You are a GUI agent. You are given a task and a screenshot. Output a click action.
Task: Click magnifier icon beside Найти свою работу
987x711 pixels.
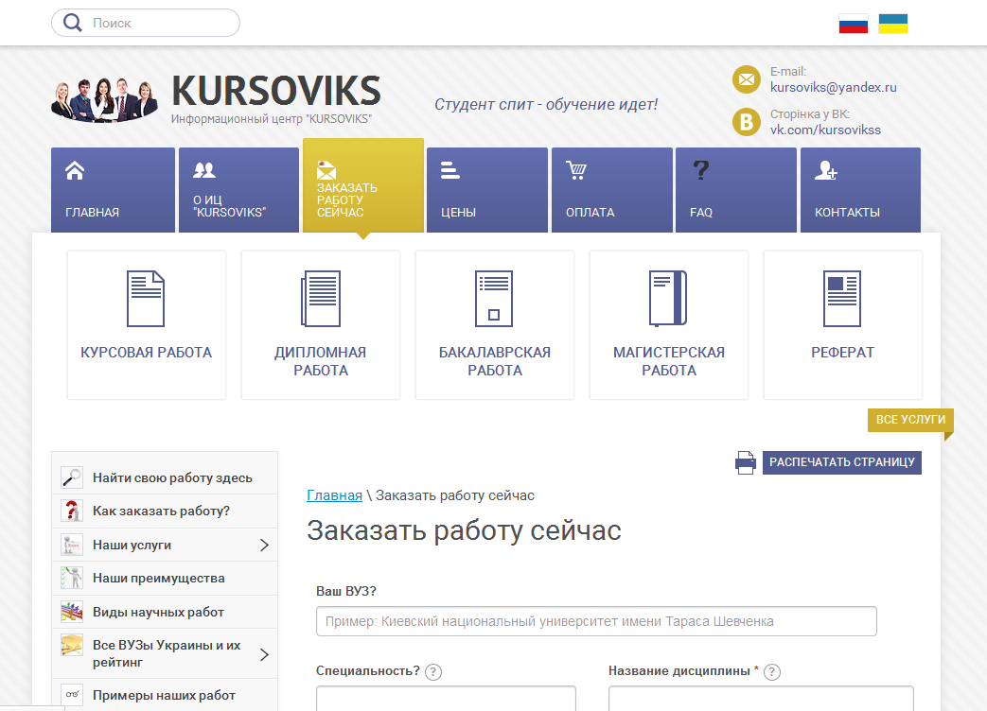[72, 477]
